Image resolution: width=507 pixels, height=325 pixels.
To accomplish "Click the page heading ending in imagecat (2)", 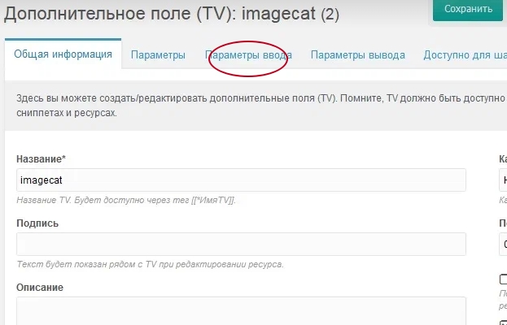I will tap(173, 14).
